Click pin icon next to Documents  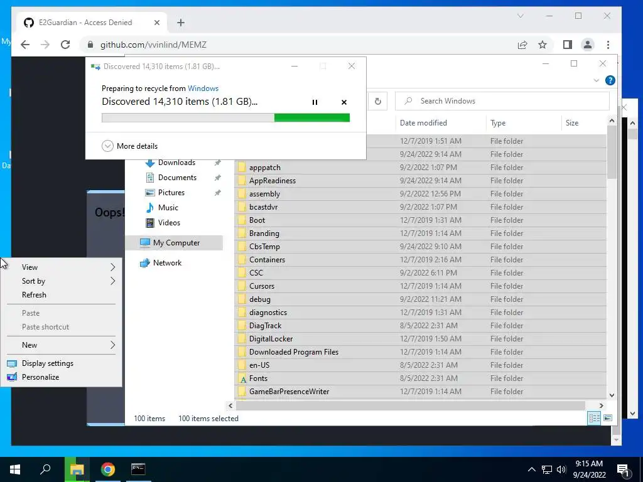[x=218, y=178]
